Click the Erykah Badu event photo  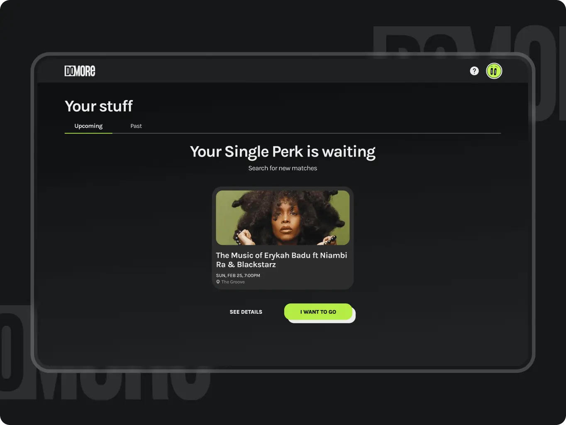[283, 217]
